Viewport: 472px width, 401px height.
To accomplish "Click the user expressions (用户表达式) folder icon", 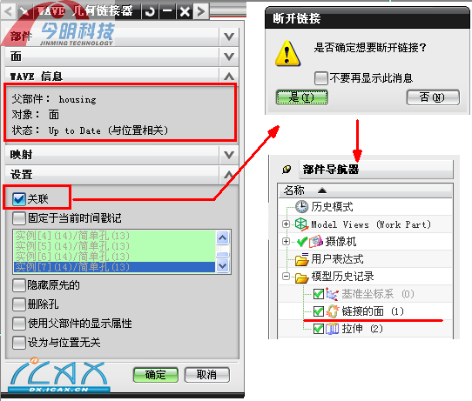I will 301,259.
